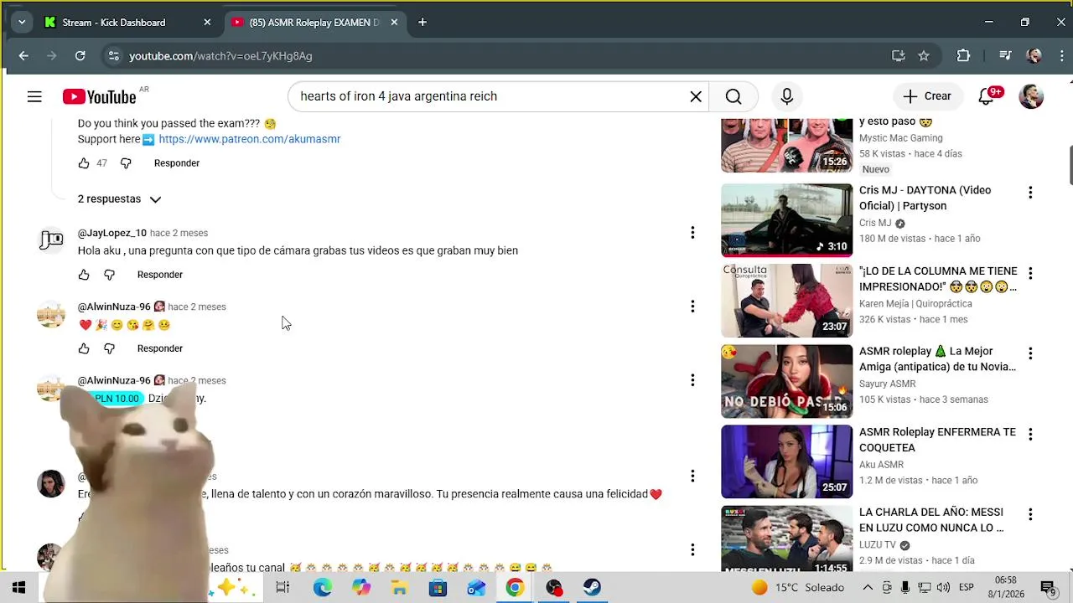This screenshot has height=603, width=1073.
Task: Open the Cris MJ DAYTONA video thumbnail
Action: click(786, 220)
